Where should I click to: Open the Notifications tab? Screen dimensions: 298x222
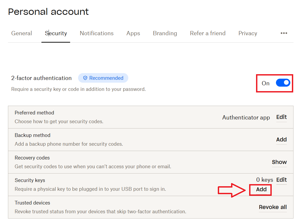(x=97, y=33)
